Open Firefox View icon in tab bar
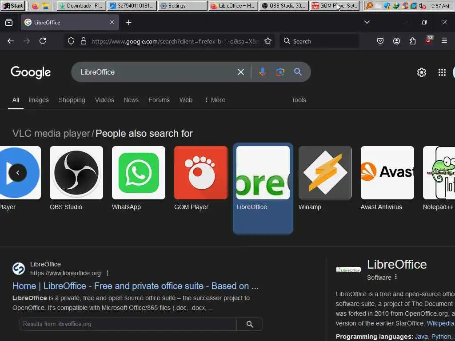 (x=9, y=22)
